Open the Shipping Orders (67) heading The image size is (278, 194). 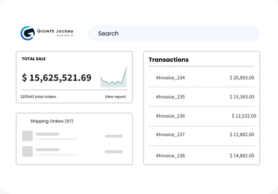(x=52, y=121)
